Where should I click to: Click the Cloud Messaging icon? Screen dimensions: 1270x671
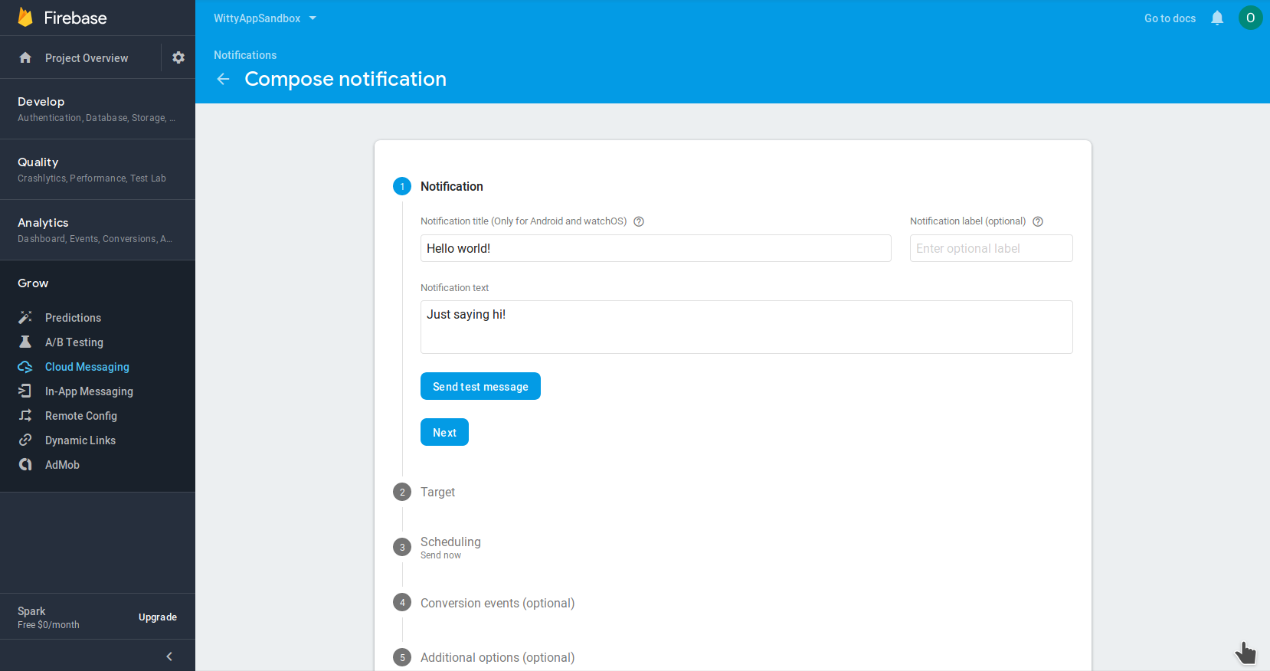point(25,366)
